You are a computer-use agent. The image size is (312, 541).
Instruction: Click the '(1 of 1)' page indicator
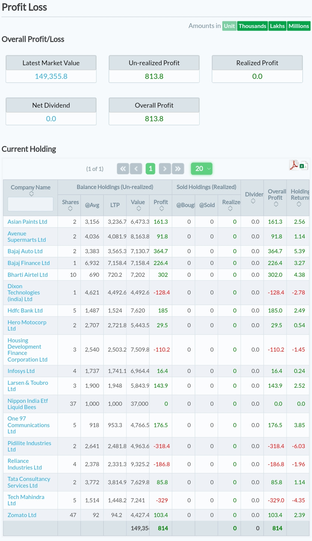click(95, 169)
